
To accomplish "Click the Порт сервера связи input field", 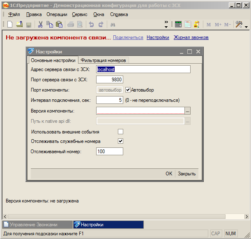I will pyautogui.click(x=109, y=80).
